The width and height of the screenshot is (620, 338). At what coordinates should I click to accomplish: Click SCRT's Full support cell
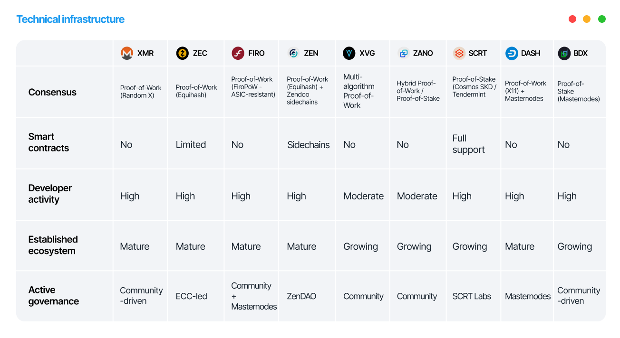pos(469,144)
